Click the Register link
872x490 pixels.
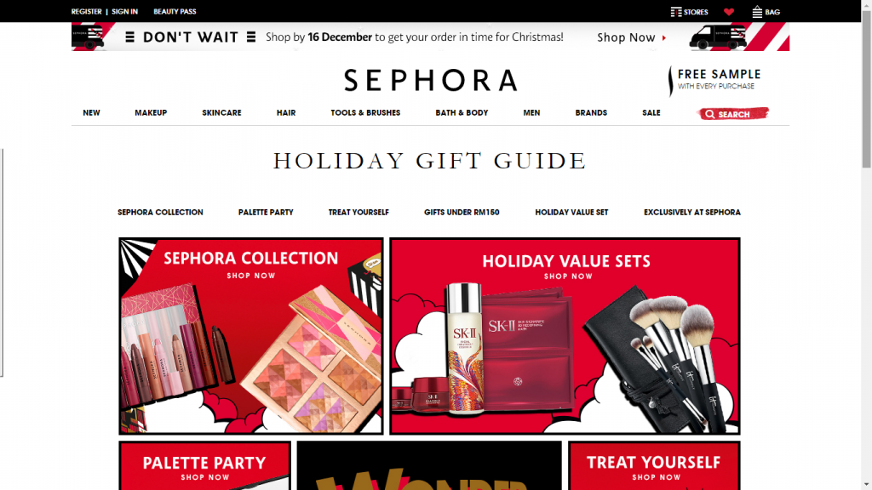(86, 12)
